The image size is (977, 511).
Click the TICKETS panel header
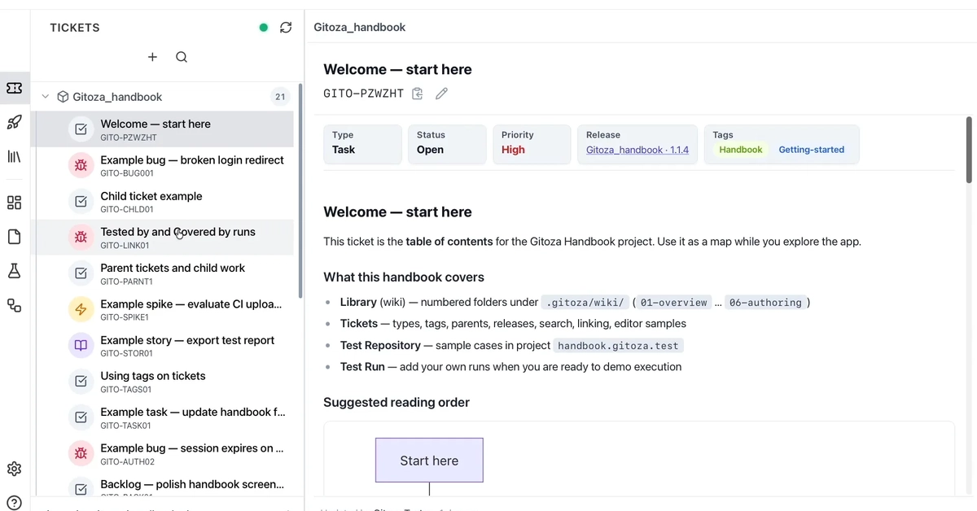75,28
